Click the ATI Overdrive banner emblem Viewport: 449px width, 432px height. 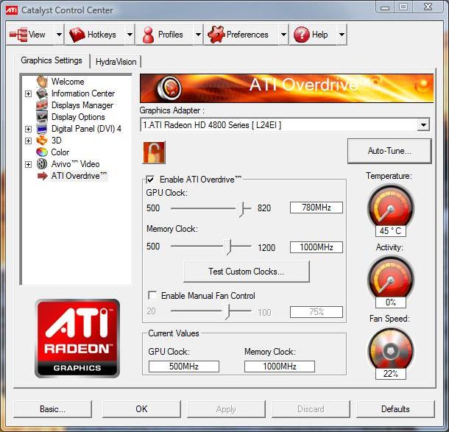point(169,88)
